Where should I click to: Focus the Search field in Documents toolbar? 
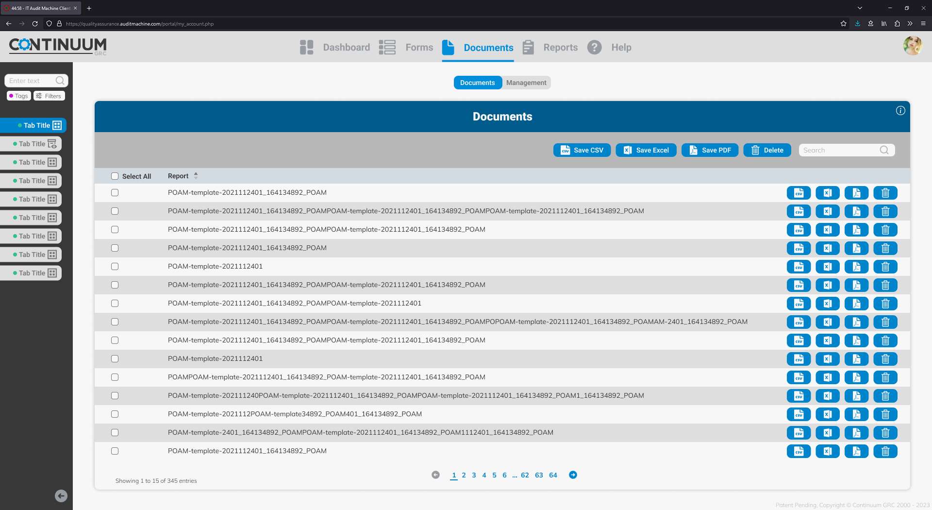coord(841,150)
